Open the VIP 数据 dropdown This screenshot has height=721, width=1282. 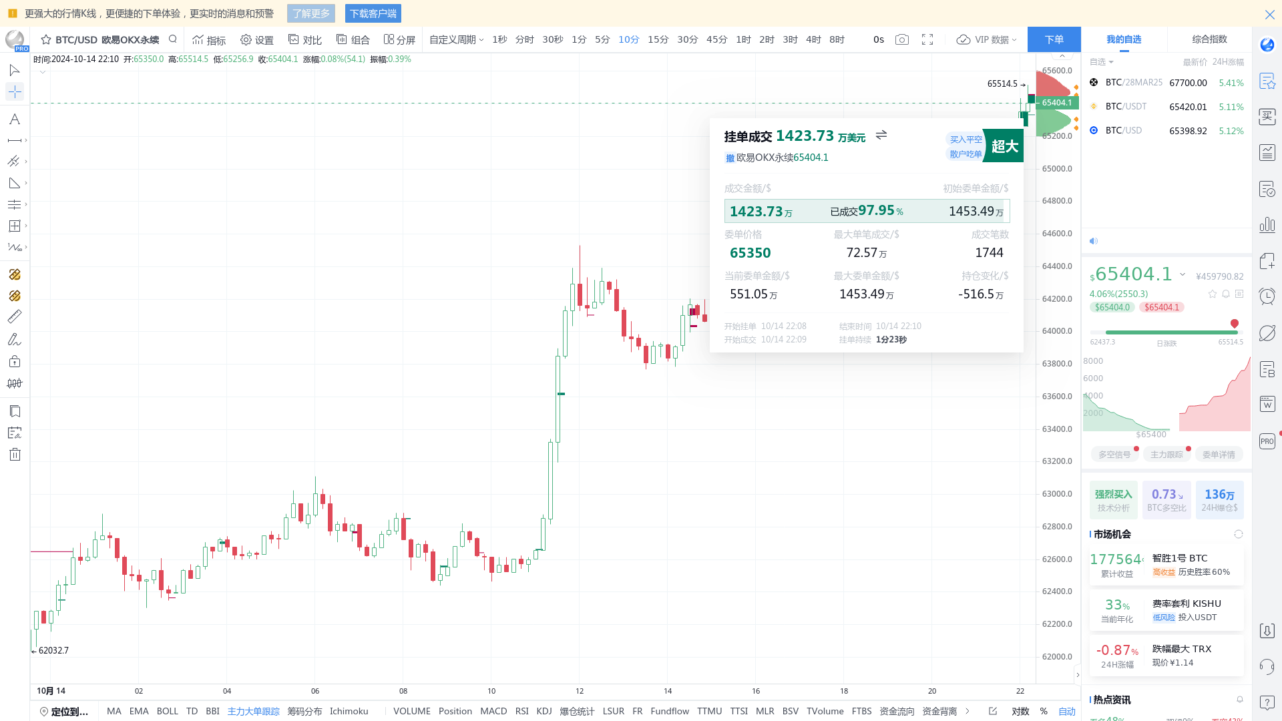tap(986, 39)
